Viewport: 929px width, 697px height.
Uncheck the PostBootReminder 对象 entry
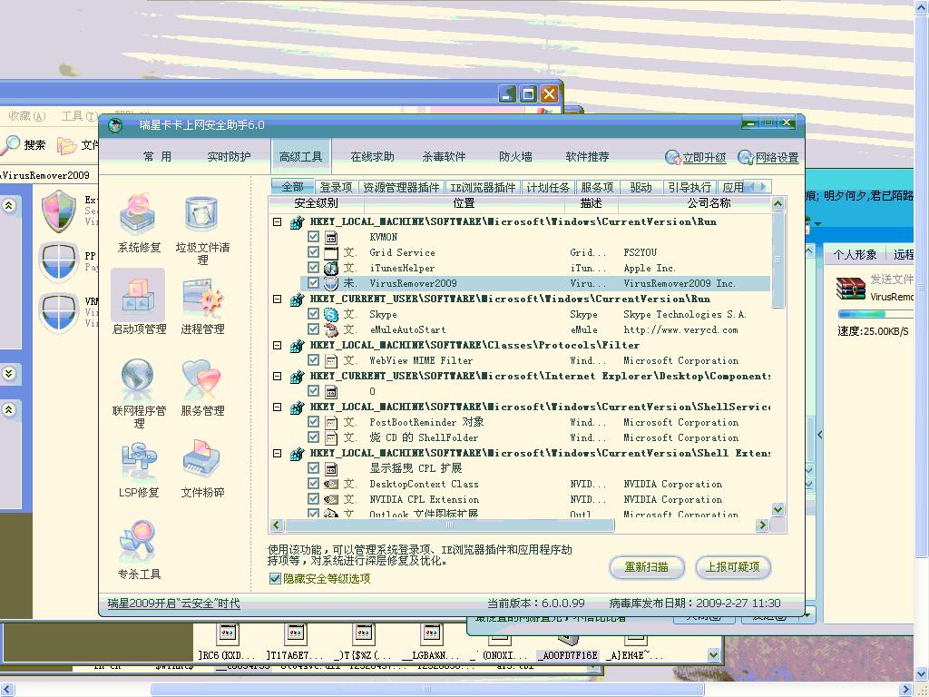(x=313, y=422)
